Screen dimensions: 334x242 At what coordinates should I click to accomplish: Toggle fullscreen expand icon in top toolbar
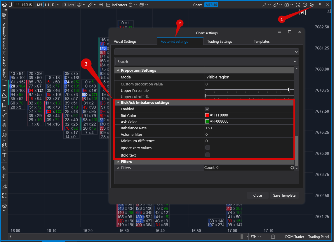[x=298, y=5]
